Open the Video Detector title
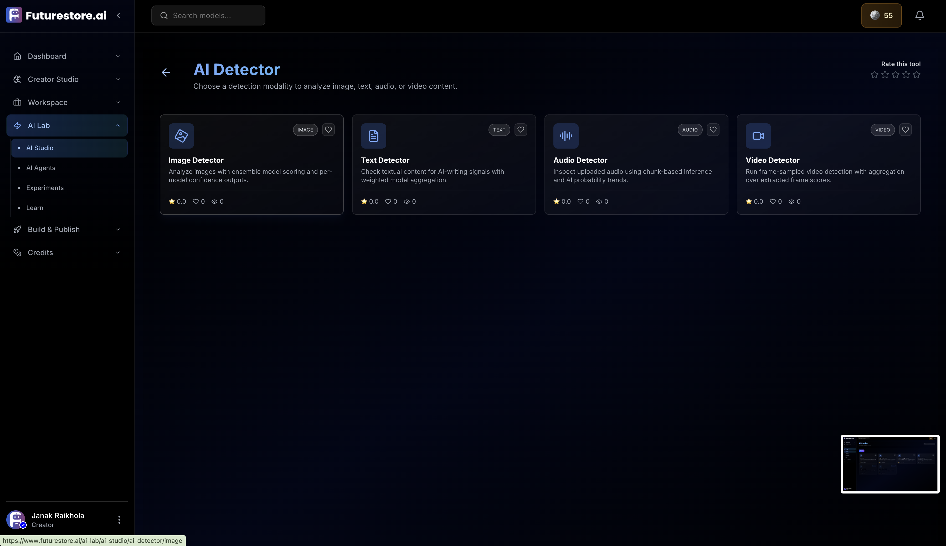This screenshot has height=546, width=946. click(773, 160)
